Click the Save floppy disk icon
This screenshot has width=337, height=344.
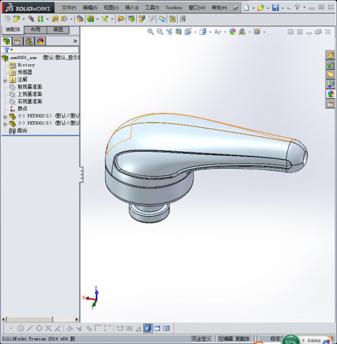coord(275,8)
